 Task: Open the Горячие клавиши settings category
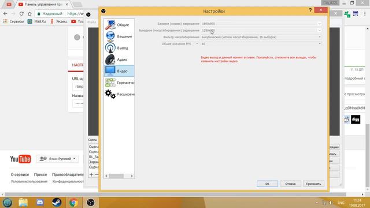[119, 83]
